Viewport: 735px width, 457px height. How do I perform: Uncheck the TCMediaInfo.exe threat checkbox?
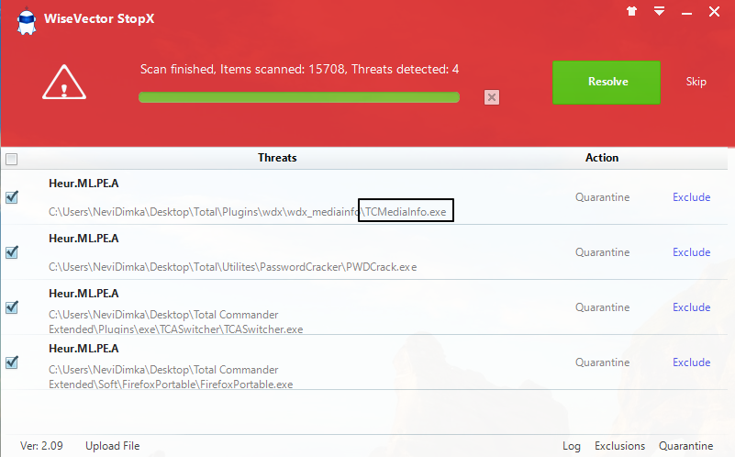click(12, 197)
